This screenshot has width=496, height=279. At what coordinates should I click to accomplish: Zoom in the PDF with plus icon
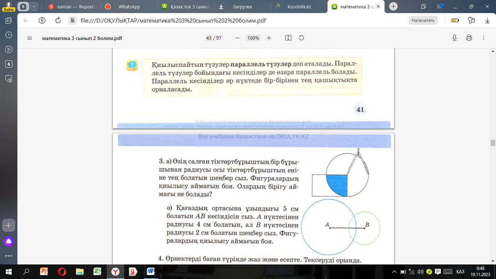[x=269, y=38]
